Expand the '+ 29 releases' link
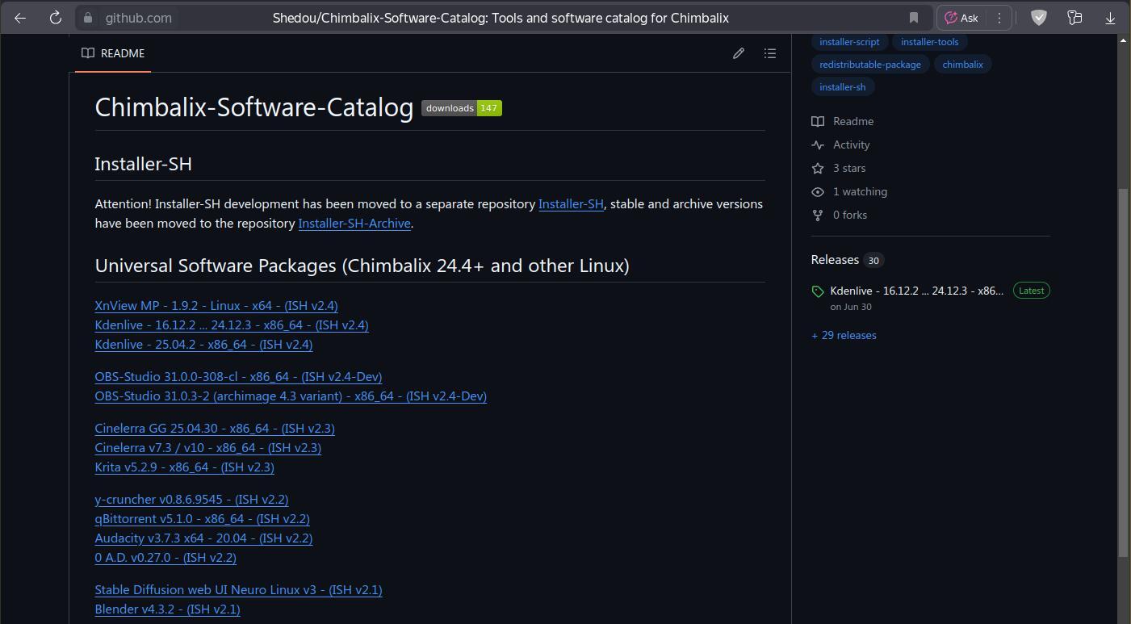Screen dimensions: 1131x624 coord(844,335)
